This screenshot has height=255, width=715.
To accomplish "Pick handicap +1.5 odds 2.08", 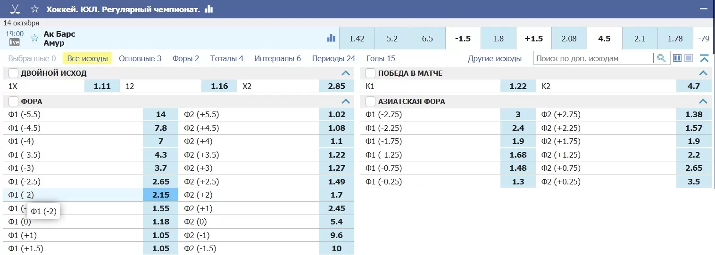I will (x=569, y=39).
